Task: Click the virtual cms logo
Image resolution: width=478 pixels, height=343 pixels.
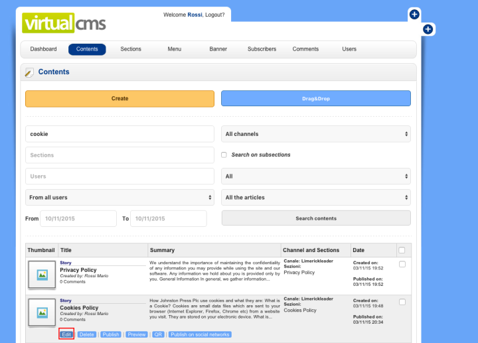Action: coord(64,23)
